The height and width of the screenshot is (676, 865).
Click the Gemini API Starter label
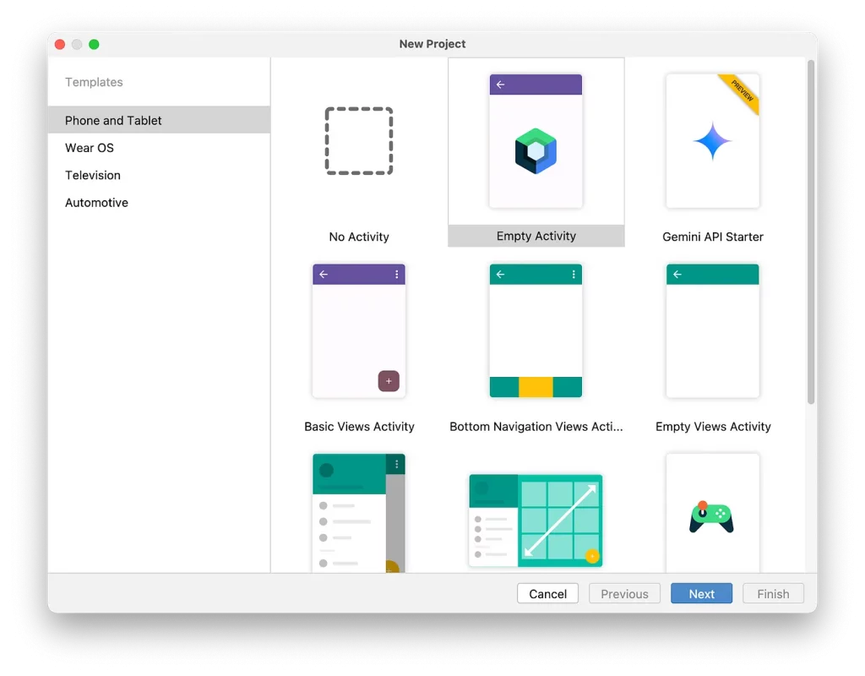click(x=712, y=237)
